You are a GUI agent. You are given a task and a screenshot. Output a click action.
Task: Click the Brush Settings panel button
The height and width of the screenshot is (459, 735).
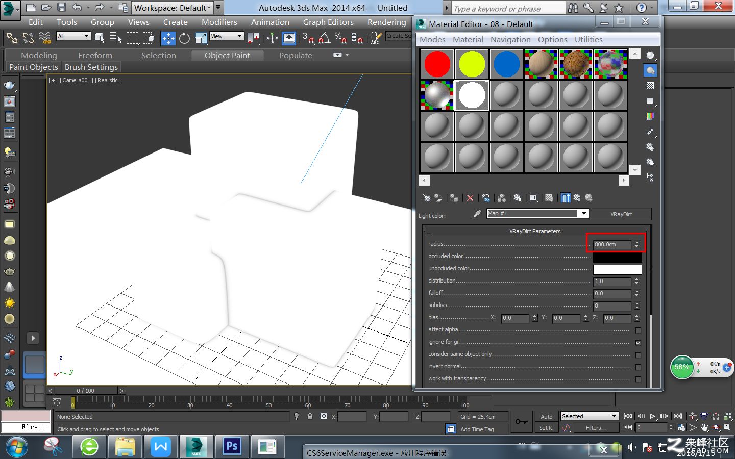point(91,67)
